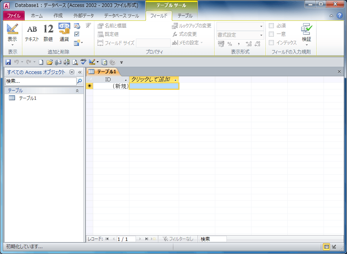Run the ABC spell check icon

pos(84,62)
